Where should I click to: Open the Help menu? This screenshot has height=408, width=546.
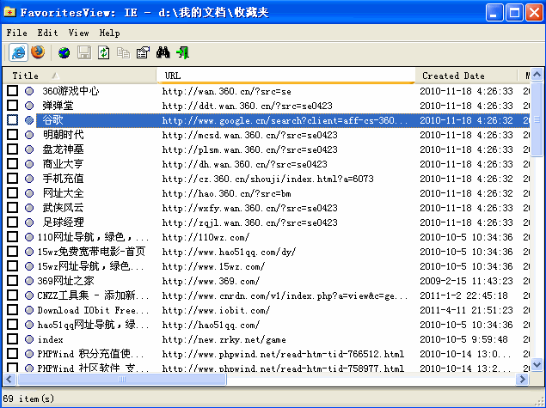(x=110, y=33)
